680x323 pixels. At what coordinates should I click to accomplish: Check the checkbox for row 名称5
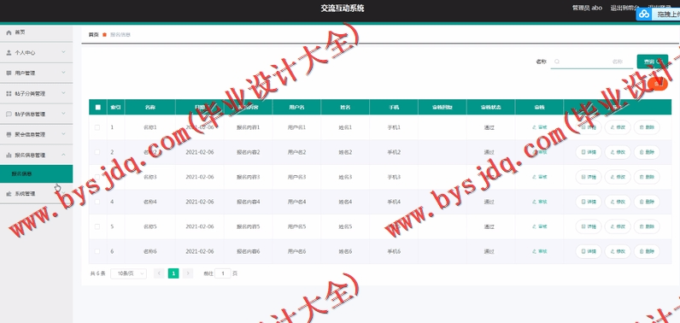(97, 226)
